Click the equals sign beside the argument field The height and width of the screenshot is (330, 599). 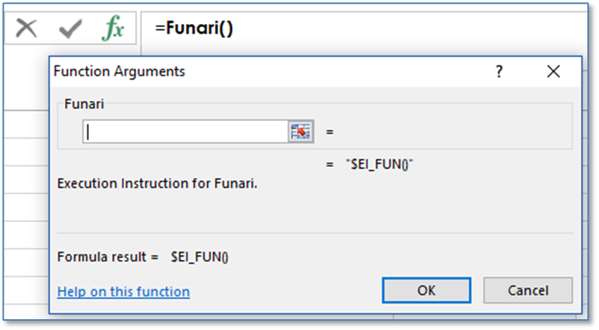[x=329, y=132]
